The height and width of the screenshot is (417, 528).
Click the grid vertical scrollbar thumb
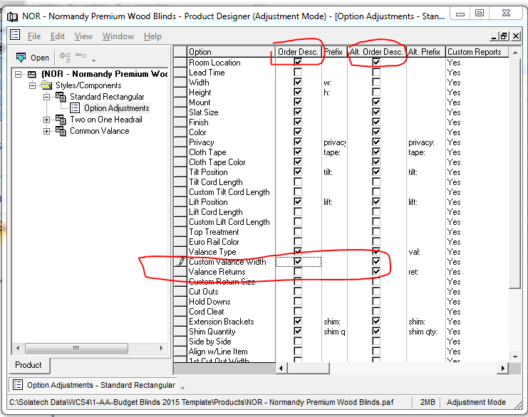tap(515, 174)
